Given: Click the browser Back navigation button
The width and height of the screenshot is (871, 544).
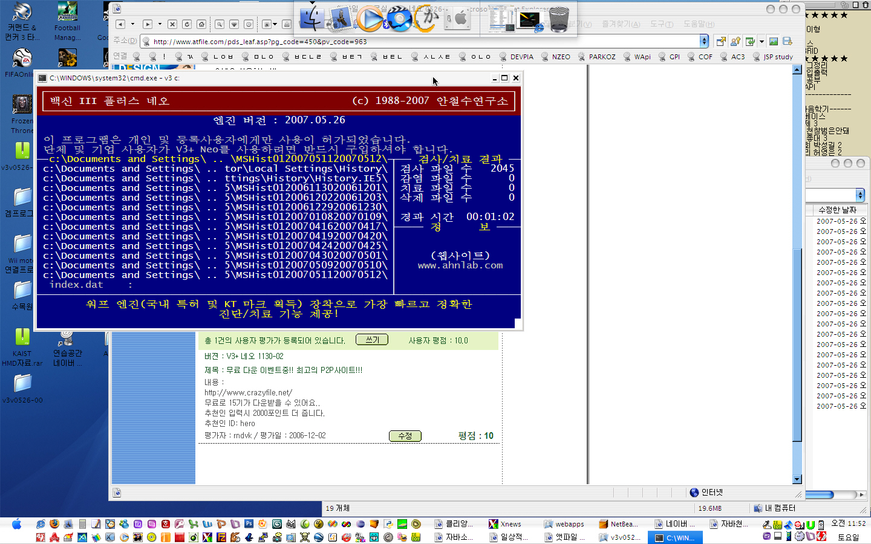Looking at the screenshot, I should point(120,24).
